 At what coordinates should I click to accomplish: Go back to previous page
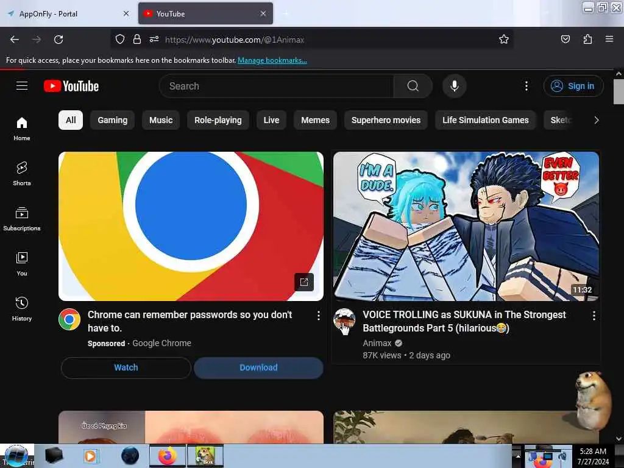15,40
